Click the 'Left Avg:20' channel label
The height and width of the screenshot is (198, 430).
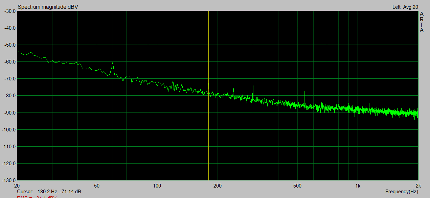pyautogui.click(x=405, y=7)
